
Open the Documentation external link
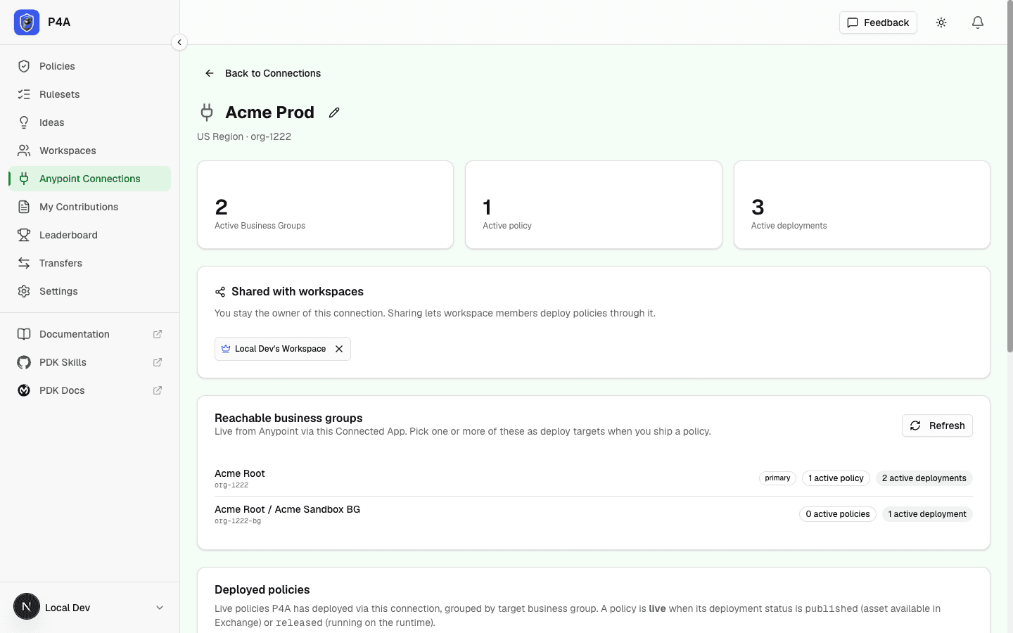[x=90, y=334]
